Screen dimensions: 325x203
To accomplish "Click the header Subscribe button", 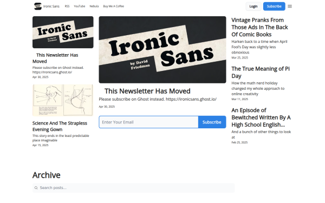I will pyautogui.click(x=274, y=6).
